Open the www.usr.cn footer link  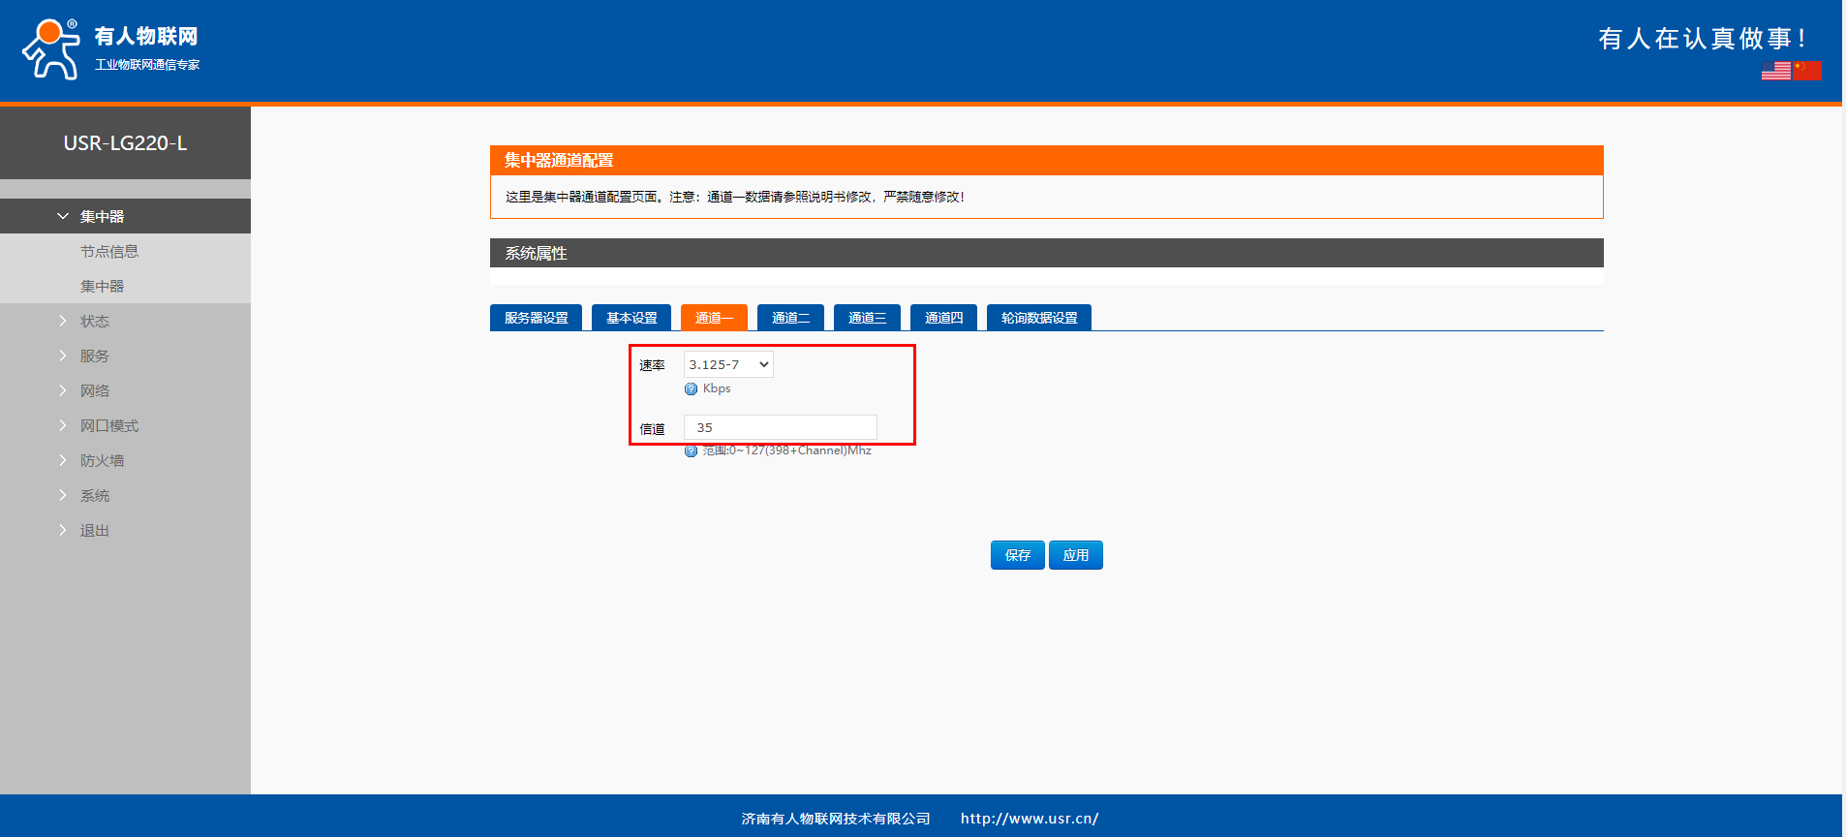pos(1029,819)
